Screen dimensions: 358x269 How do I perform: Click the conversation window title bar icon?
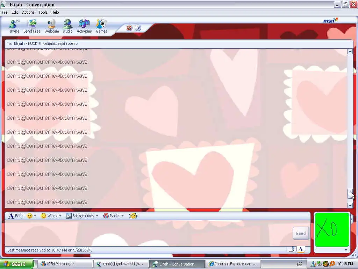[3, 4]
